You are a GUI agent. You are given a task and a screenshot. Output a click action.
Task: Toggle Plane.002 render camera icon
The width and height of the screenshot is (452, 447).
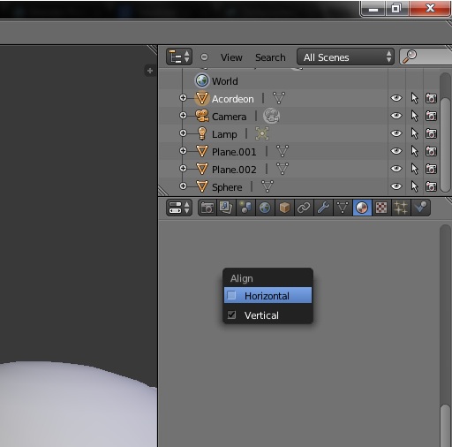pos(431,169)
